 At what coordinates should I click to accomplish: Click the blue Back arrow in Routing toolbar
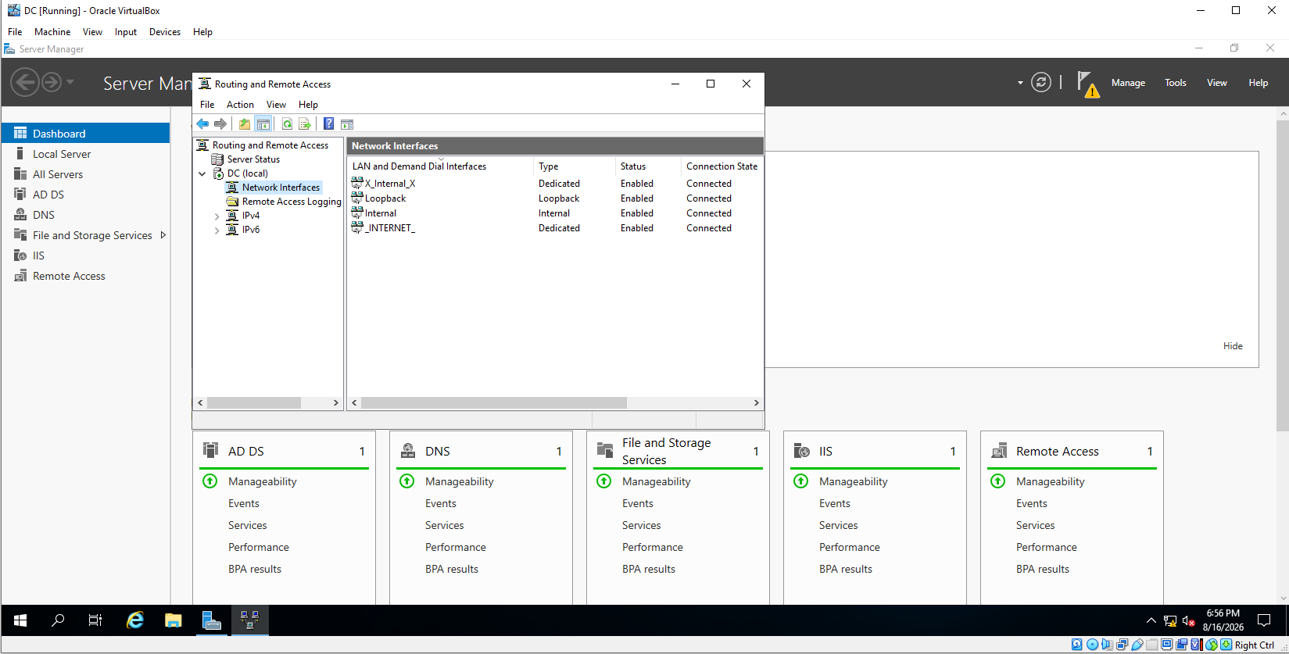[202, 124]
